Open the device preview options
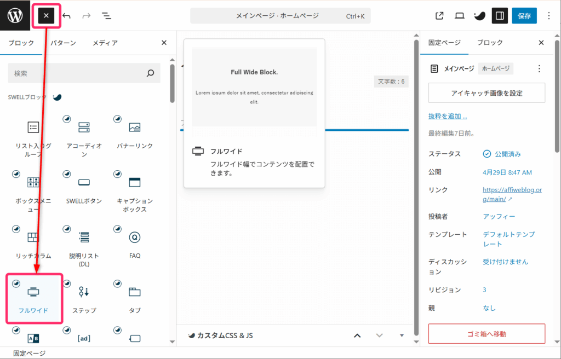 click(460, 16)
